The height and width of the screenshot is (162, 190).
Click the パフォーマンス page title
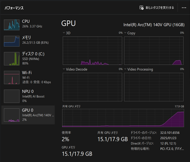click(x=14, y=8)
